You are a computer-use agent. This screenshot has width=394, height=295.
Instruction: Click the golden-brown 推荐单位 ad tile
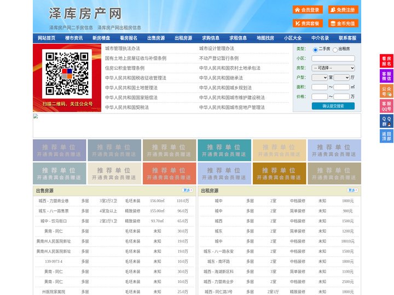point(280,173)
